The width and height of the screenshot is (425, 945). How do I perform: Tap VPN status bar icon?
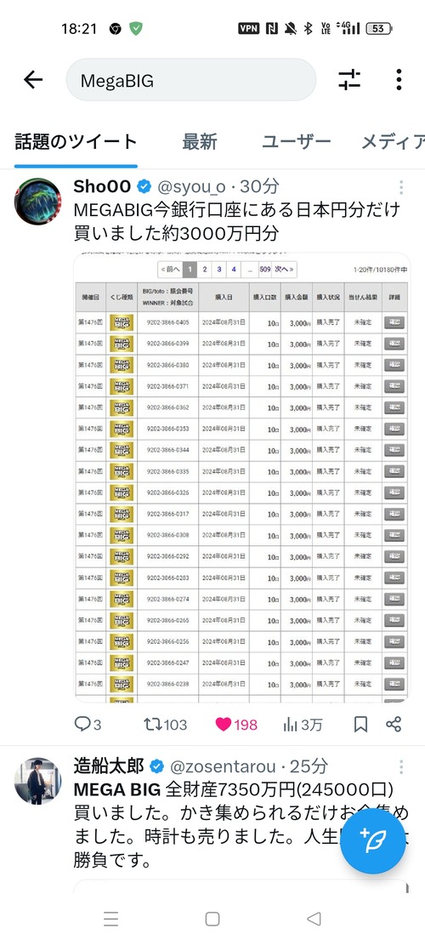tap(248, 28)
